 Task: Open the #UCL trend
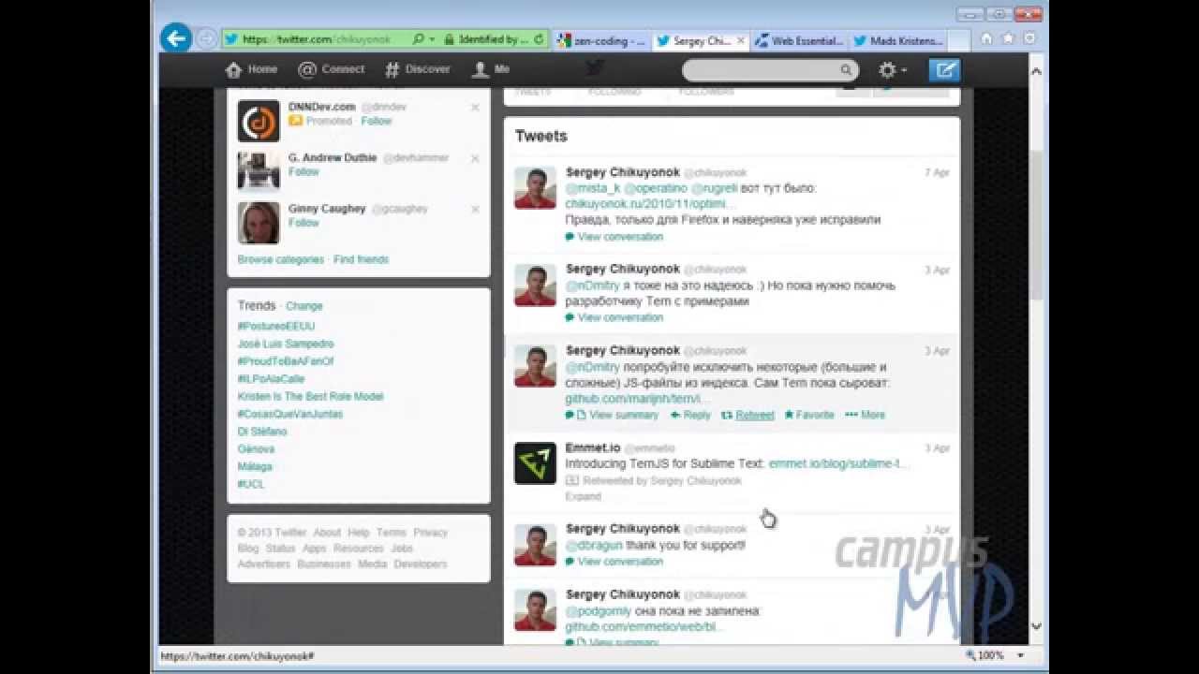[x=251, y=484]
